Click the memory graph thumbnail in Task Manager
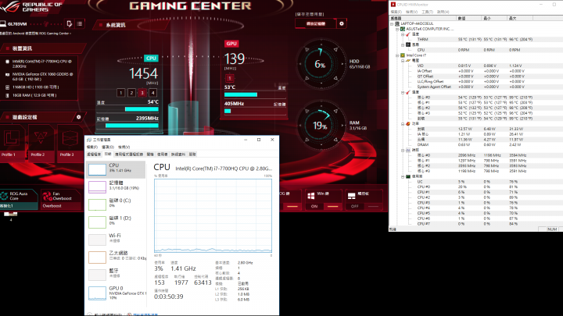 tap(97, 187)
